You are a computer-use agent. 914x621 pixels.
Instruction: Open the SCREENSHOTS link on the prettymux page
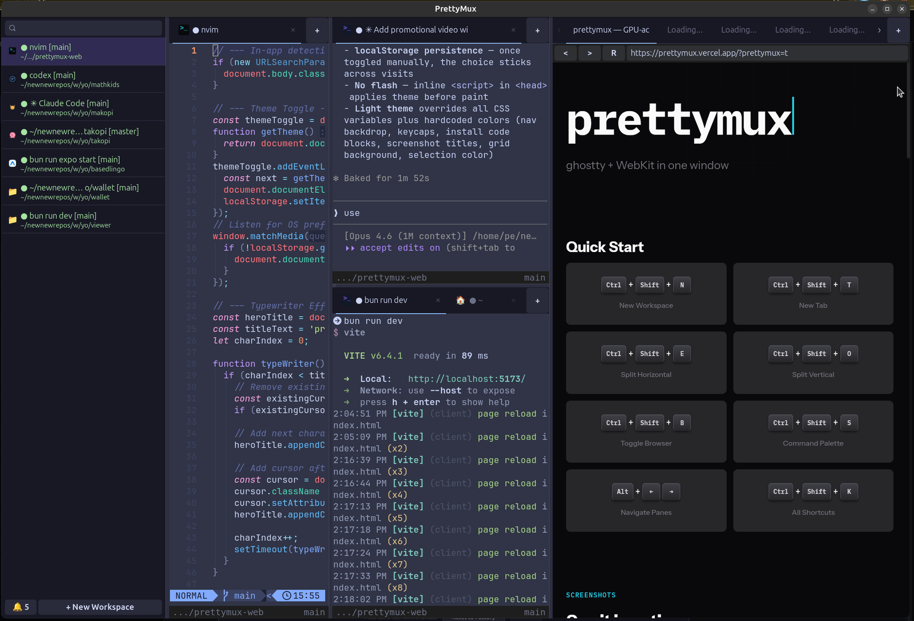(590, 595)
